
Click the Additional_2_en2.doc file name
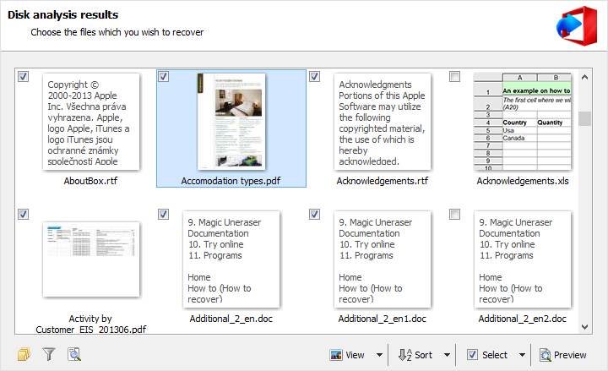[523, 319]
